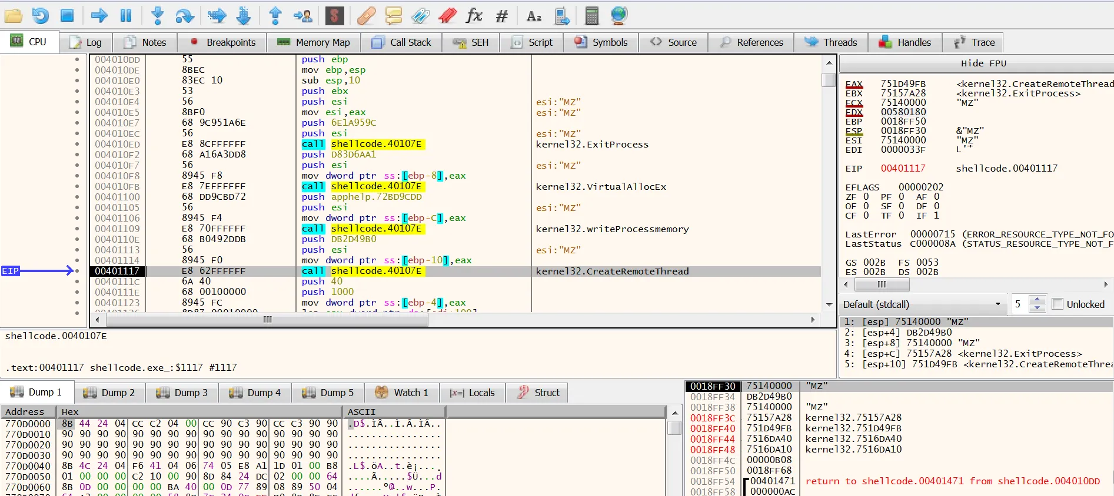This screenshot has height=496, width=1114.
Task: Restart the debugged program
Action: [40, 16]
